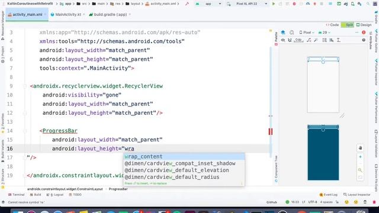Screen dimensions: 379x213
Task: Click the src breadcrumb in navigation bar
Action: pyautogui.click(x=82, y=4)
